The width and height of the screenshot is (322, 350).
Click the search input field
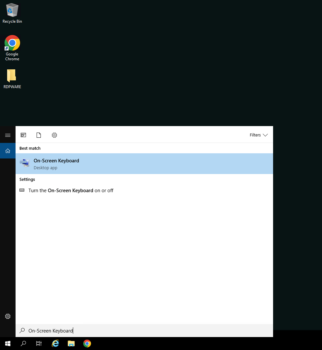[144, 331]
